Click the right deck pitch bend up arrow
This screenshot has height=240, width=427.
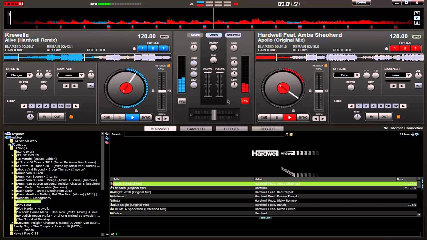[323, 118]
